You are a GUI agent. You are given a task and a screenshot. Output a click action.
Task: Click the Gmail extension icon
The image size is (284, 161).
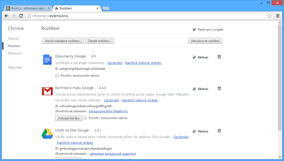pyautogui.click(x=47, y=91)
